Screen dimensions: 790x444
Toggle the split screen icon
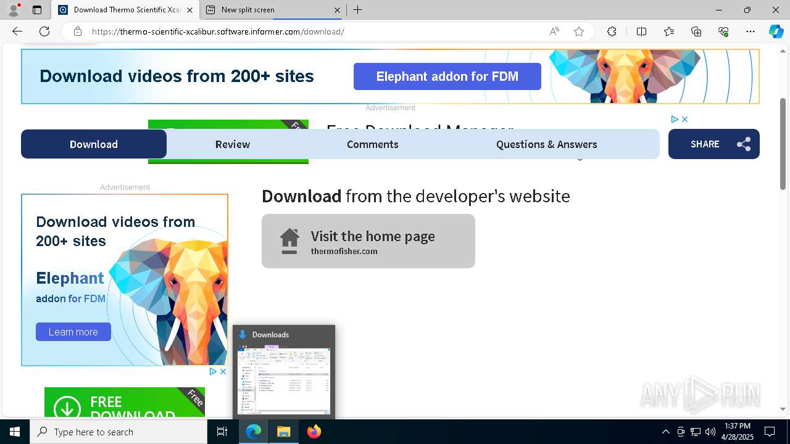pyautogui.click(x=641, y=31)
